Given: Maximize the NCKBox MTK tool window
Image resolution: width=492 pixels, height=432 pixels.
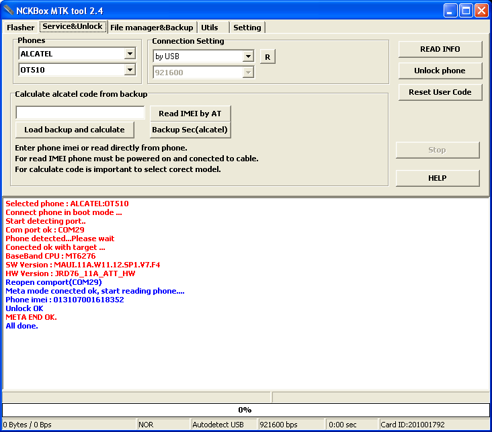Looking at the screenshot, I should pyautogui.click(x=466, y=11).
